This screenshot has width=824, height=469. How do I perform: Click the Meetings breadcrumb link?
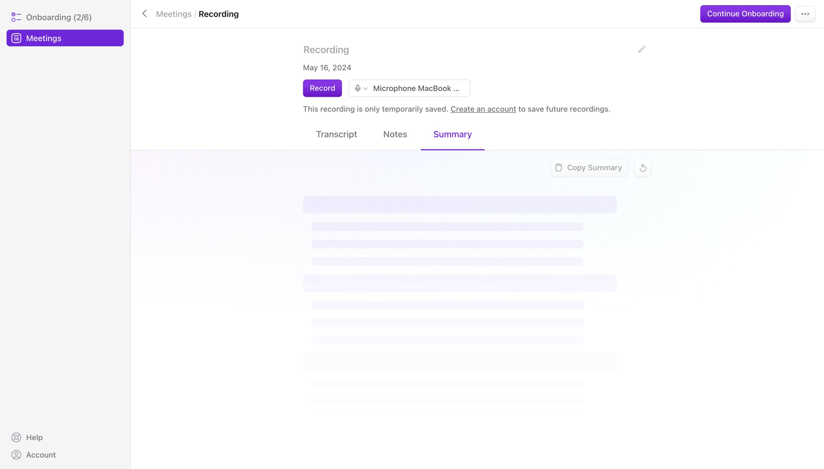(x=174, y=14)
